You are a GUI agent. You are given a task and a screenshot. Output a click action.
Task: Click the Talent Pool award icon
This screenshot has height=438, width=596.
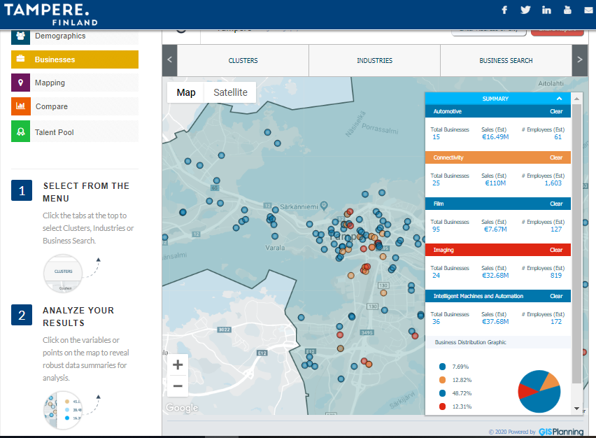click(x=20, y=132)
